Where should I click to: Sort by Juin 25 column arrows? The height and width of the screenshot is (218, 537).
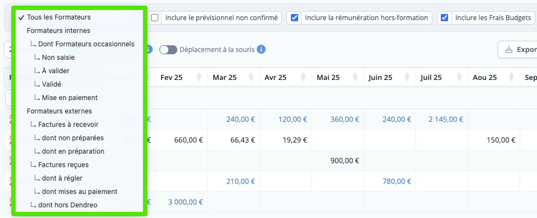pos(407,77)
